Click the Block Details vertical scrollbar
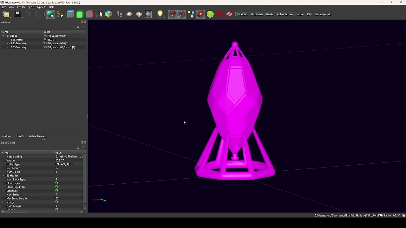 (x=84, y=180)
